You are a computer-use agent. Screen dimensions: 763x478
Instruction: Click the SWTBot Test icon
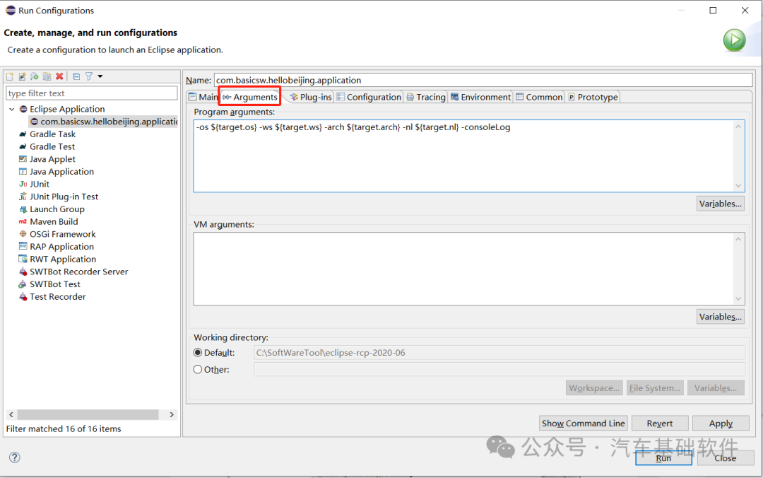point(23,284)
